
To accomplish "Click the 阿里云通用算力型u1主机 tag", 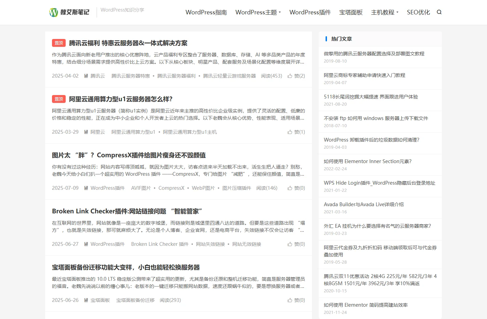I will pos(190,132).
